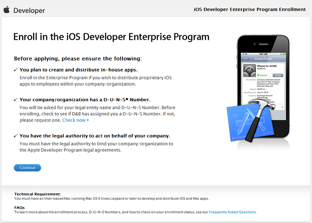Click the arrow next to Check now
The image size is (312, 223).
click(88, 120)
